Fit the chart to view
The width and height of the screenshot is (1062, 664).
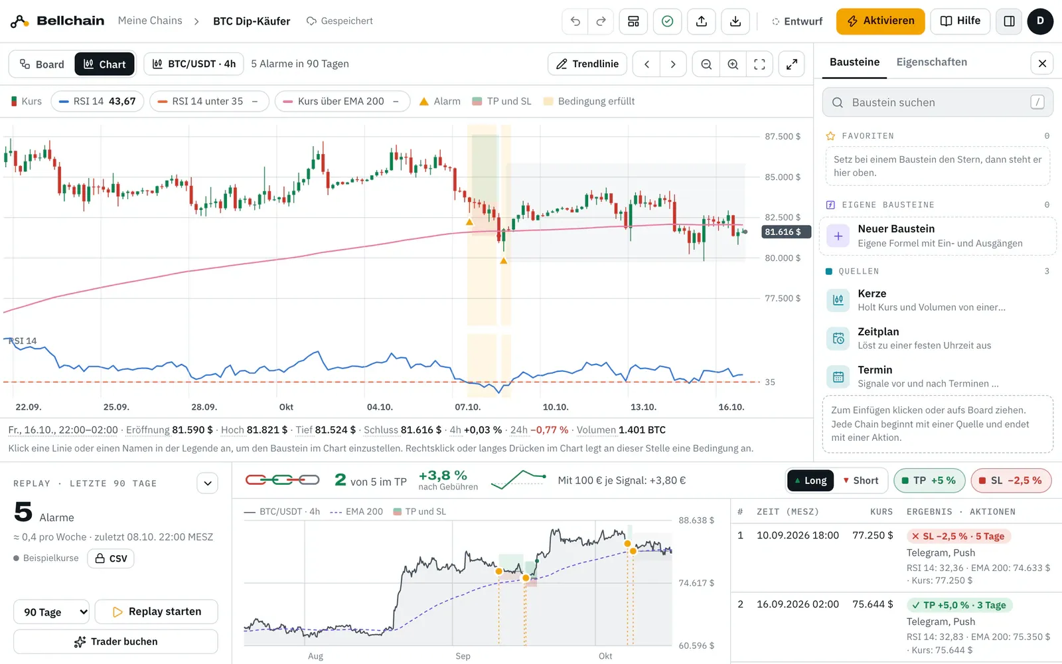point(759,64)
